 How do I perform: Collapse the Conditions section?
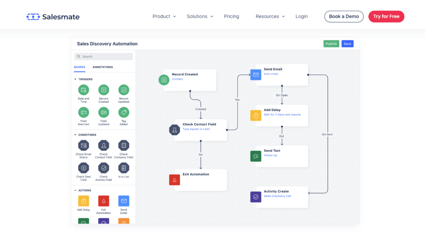point(76,135)
